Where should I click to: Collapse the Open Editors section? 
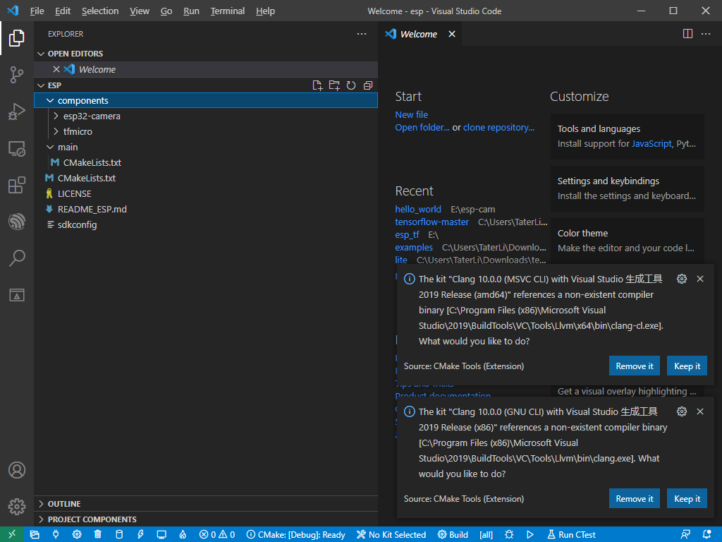click(x=40, y=54)
